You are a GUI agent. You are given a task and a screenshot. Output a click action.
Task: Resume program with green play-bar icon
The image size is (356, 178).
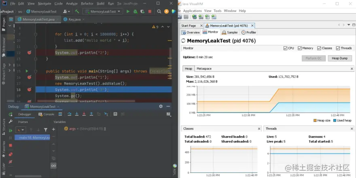(x=11, y=130)
